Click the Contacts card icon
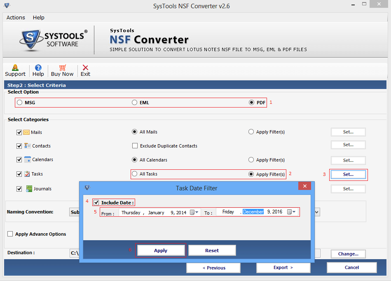Image resolution: width=391 pixels, height=281 pixels. pos(27,145)
